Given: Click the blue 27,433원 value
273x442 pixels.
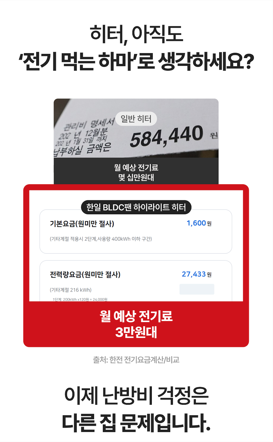Looking at the screenshot, I should (197, 274).
